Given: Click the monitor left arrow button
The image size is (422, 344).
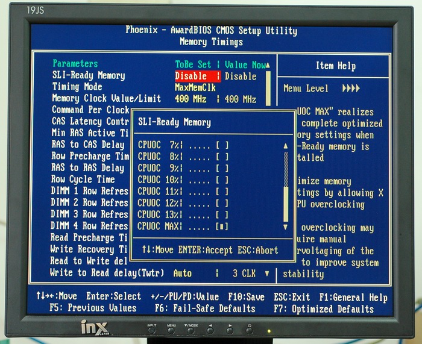Looking at the screenshot, I should (210, 331).
